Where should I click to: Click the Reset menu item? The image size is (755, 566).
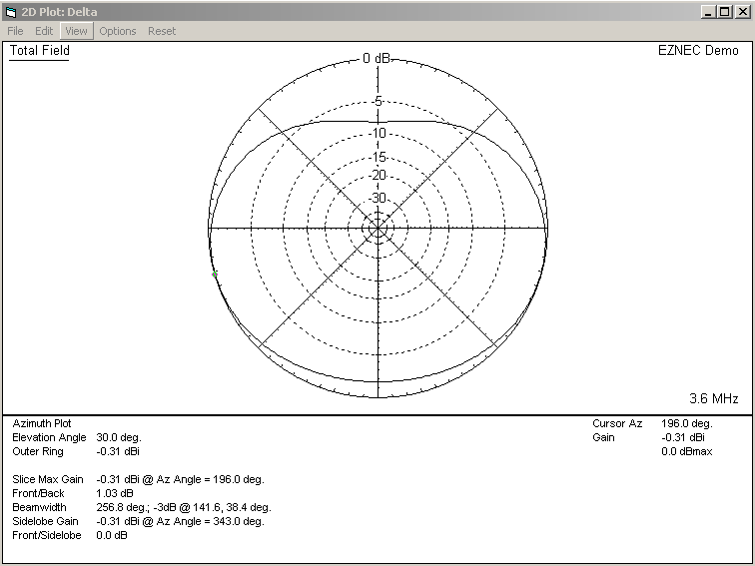(x=162, y=31)
